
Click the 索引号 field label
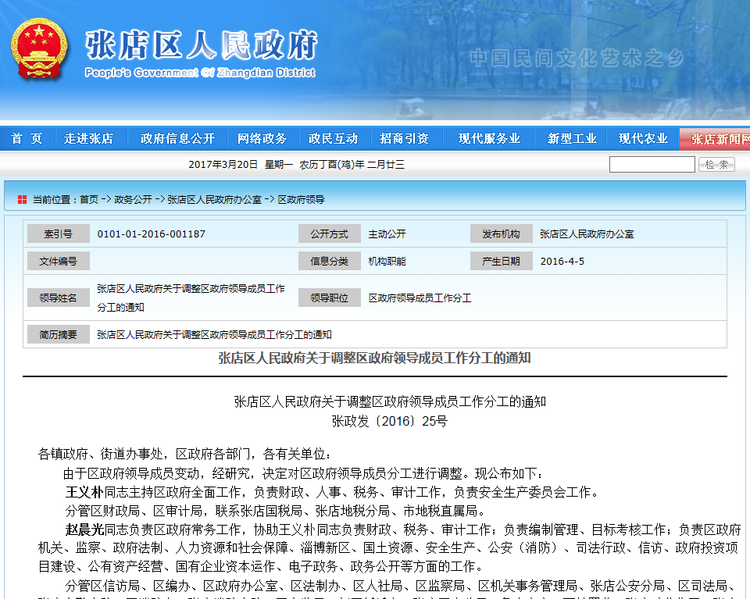click(58, 234)
